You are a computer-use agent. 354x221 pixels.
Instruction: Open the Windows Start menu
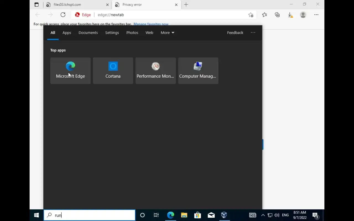pos(37,215)
